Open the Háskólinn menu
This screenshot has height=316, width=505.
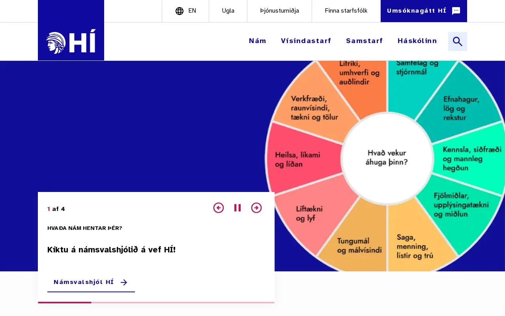point(417,41)
